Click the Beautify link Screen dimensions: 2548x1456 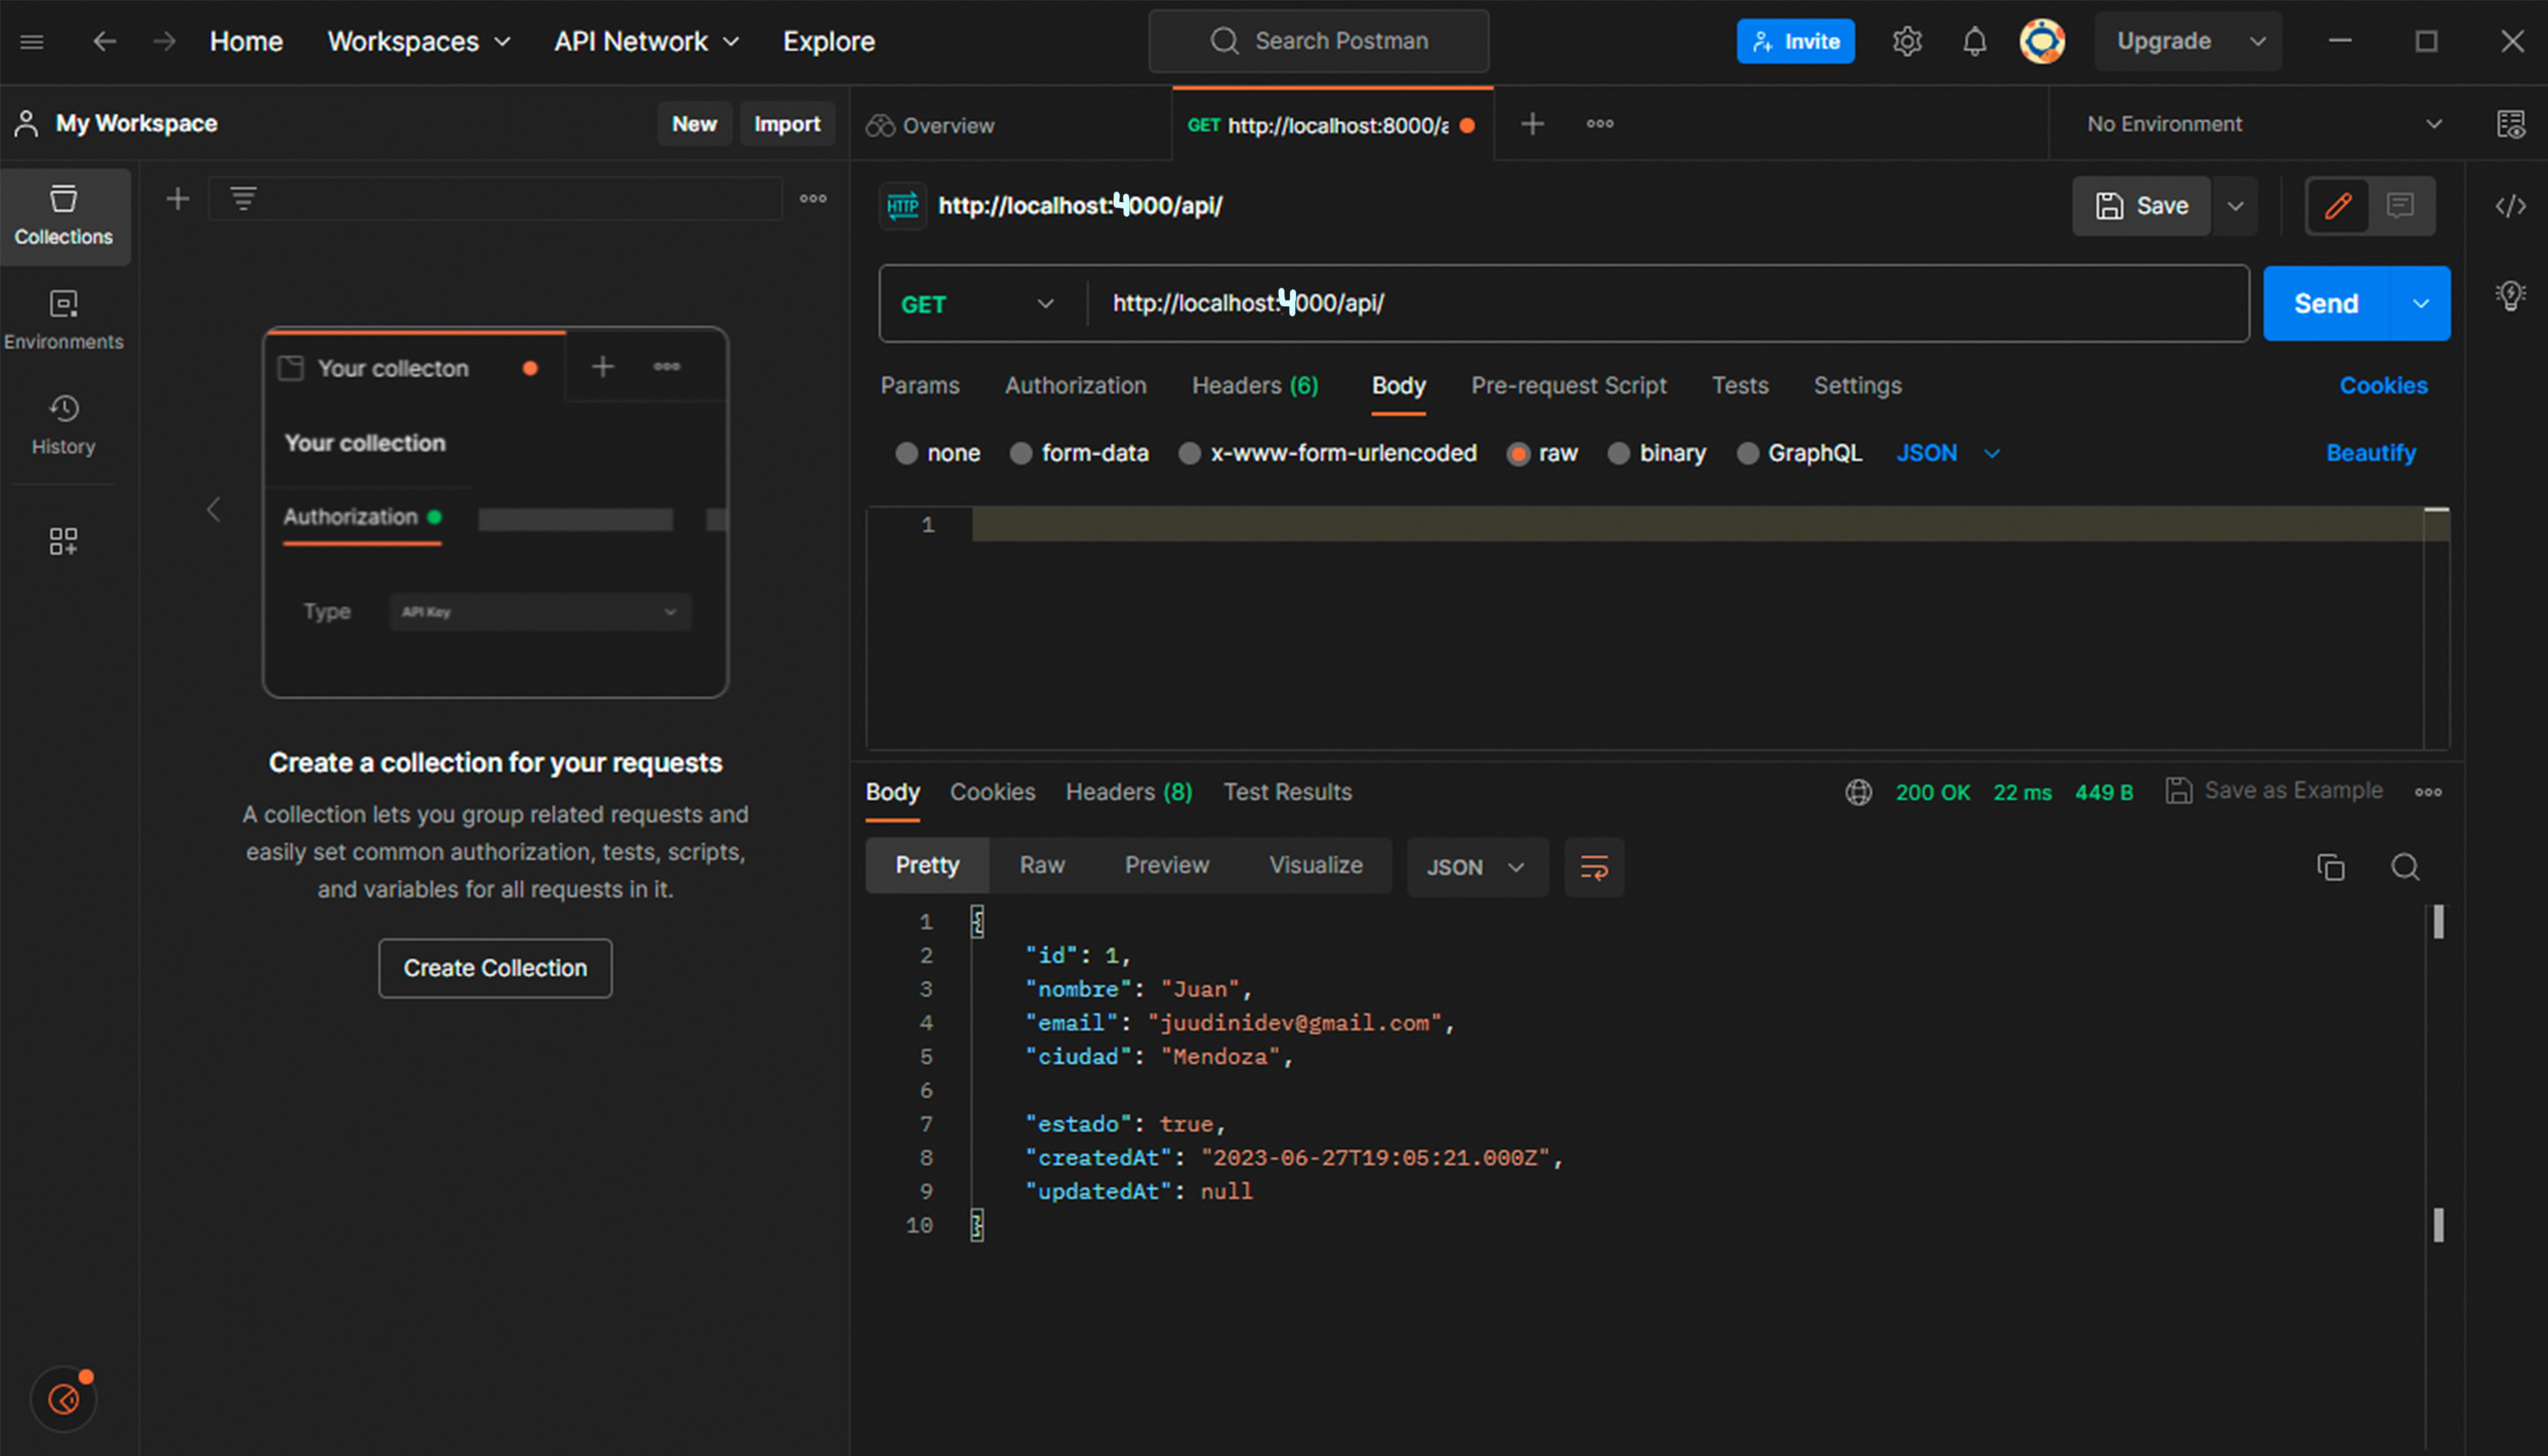(2370, 453)
